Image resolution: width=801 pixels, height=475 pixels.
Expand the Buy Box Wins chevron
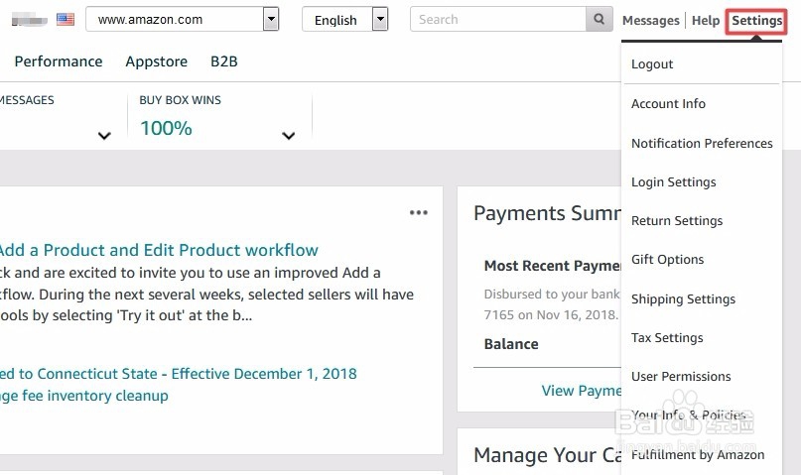click(289, 136)
